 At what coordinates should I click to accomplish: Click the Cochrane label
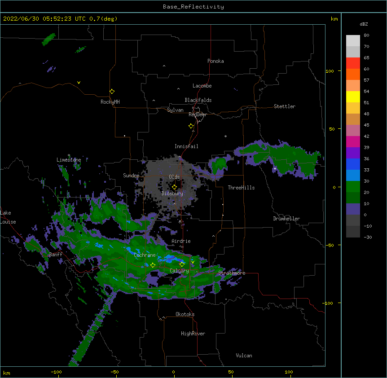(145, 255)
